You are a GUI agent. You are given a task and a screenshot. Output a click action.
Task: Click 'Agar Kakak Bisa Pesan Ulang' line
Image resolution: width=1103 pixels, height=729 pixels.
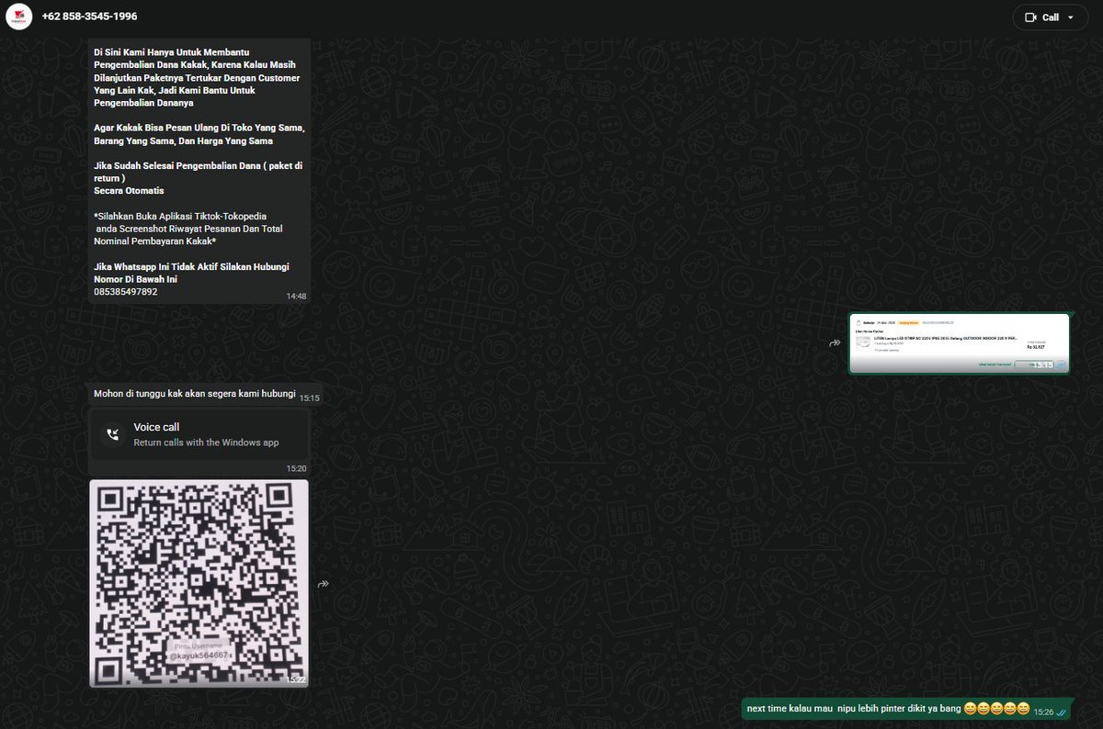point(199,128)
